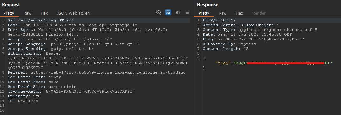The height and width of the screenshot is (115, 341).
Task: Click the Content-Type response header
Action: (x=260, y=30)
